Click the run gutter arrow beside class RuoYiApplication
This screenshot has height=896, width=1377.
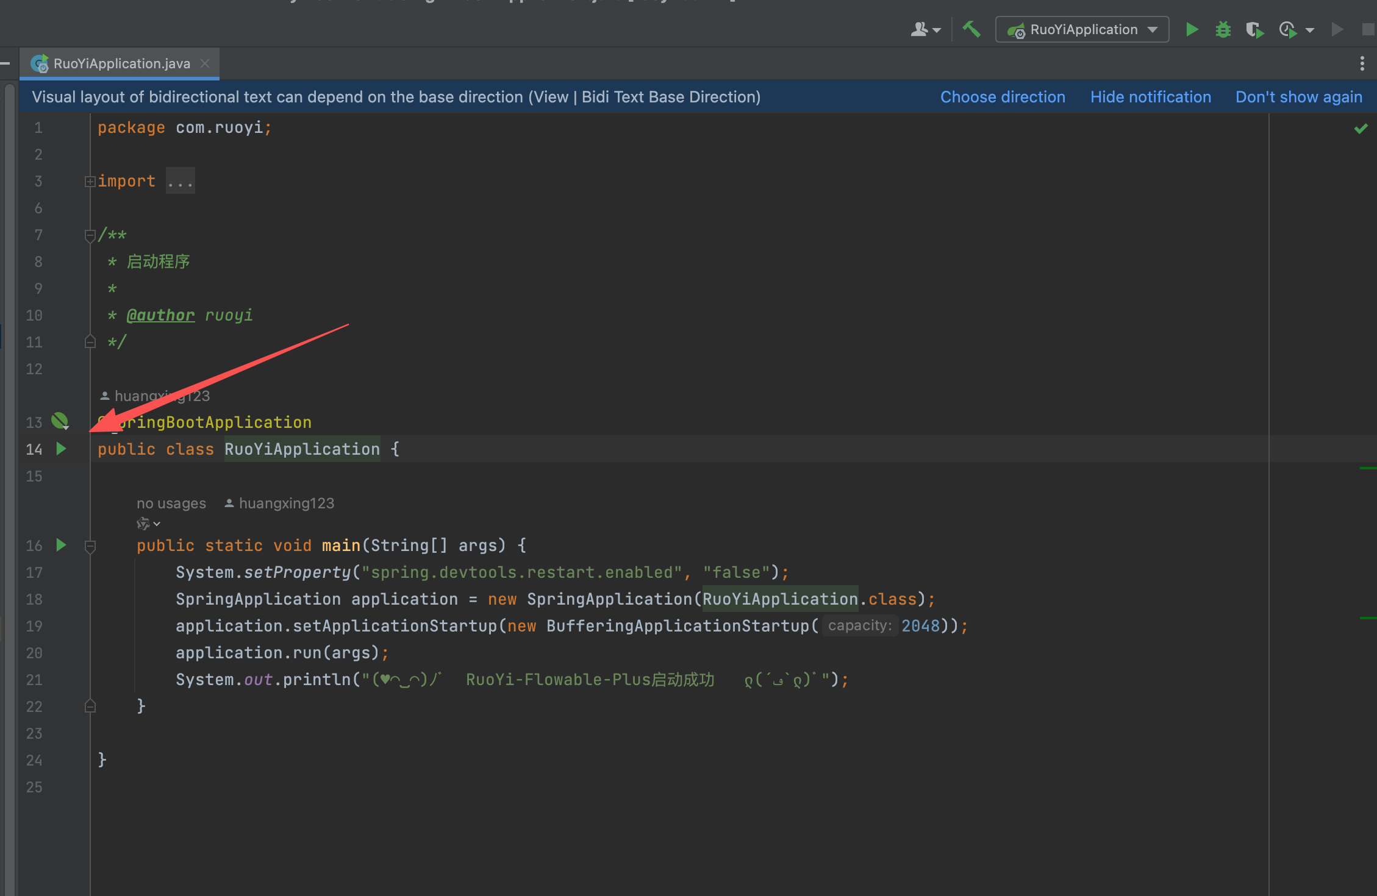(61, 449)
